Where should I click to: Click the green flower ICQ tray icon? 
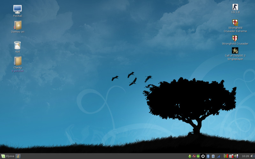pos(198,156)
